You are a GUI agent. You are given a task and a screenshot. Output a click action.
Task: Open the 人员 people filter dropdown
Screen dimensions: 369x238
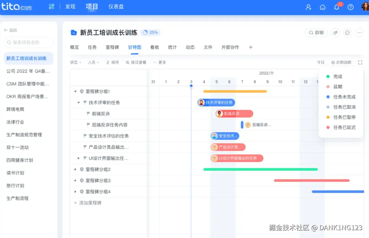[x=93, y=62]
